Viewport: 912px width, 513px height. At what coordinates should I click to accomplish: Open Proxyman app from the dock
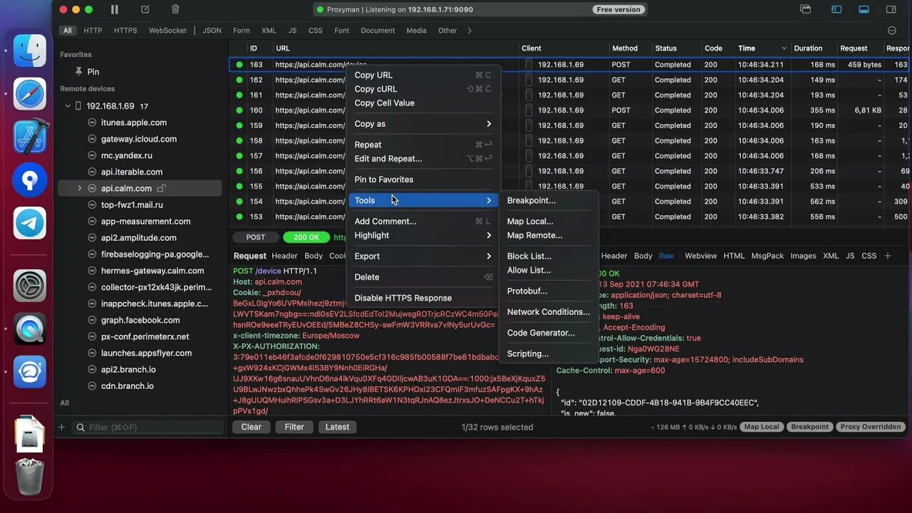[x=30, y=371]
